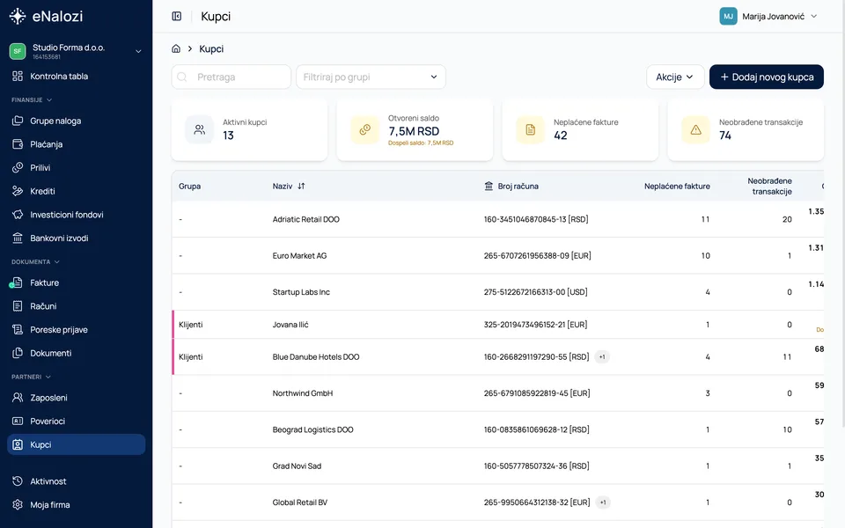Collapse the Dokumenta sidebar section
The image size is (845, 528).
click(x=35, y=262)
